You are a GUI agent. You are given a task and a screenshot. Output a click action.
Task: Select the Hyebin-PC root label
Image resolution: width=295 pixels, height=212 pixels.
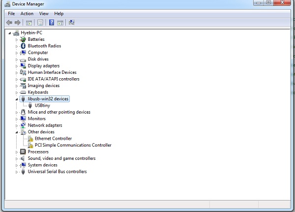(x=31, y=33)
